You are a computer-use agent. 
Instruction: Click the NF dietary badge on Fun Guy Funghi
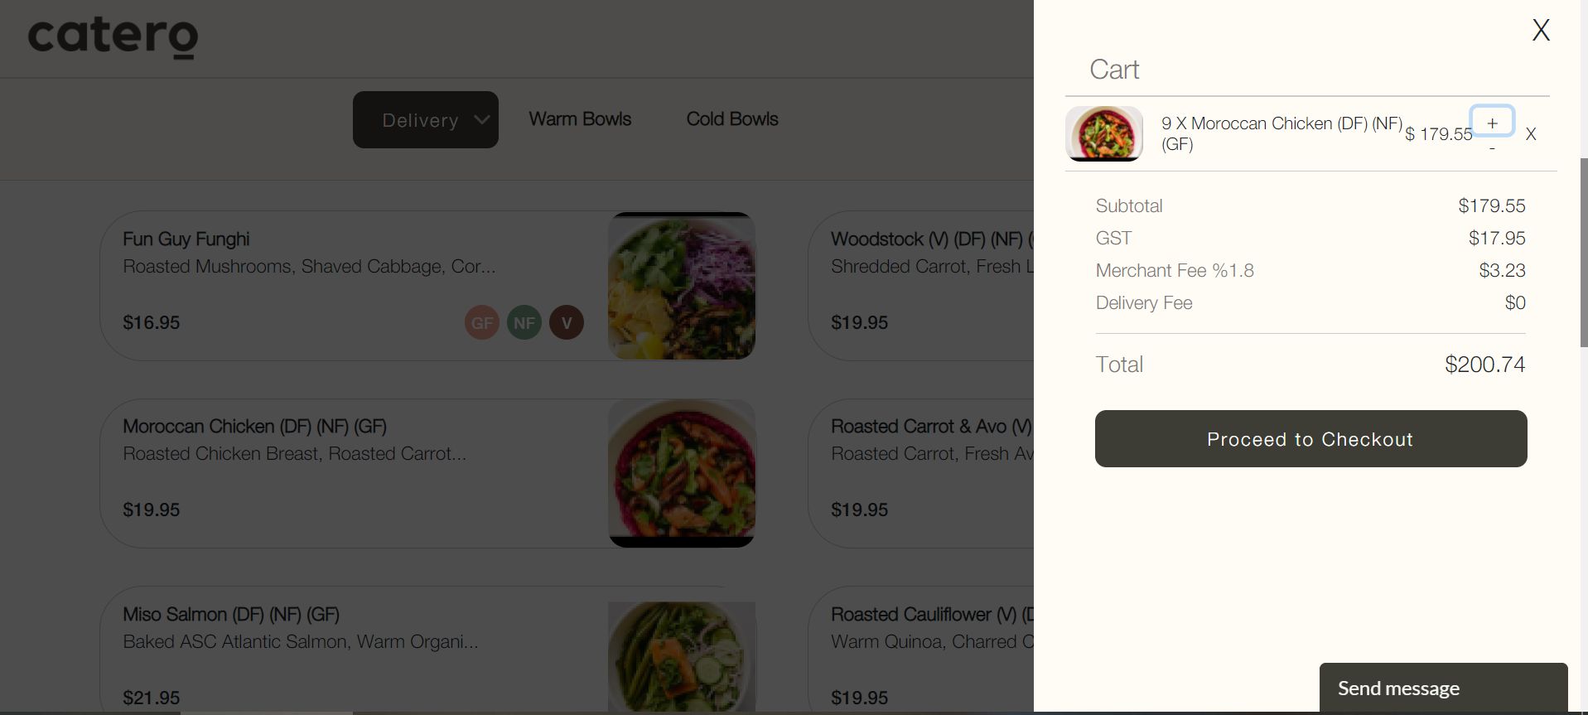524,322
